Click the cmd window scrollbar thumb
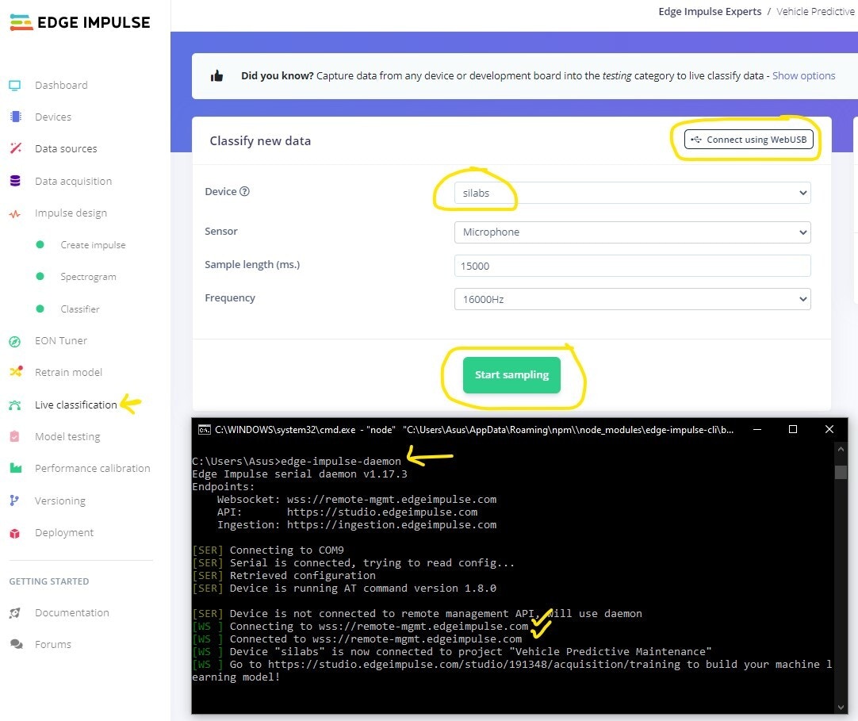858x721 pixels. pyautogui.click(x=841, y=472)
